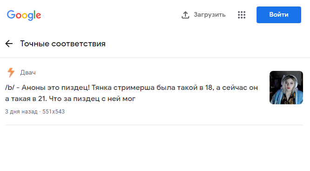This screenshot has width=310, height=171.
Task: Click the Двач lightning bolt favicon
Action: 11,72
